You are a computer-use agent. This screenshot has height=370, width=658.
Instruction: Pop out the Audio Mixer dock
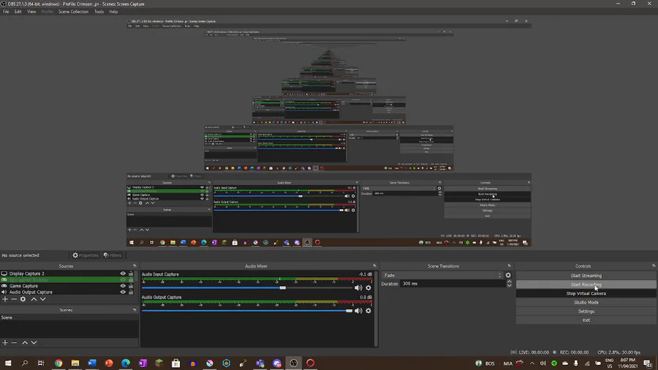pyautogui.click(x=375, y=265)
